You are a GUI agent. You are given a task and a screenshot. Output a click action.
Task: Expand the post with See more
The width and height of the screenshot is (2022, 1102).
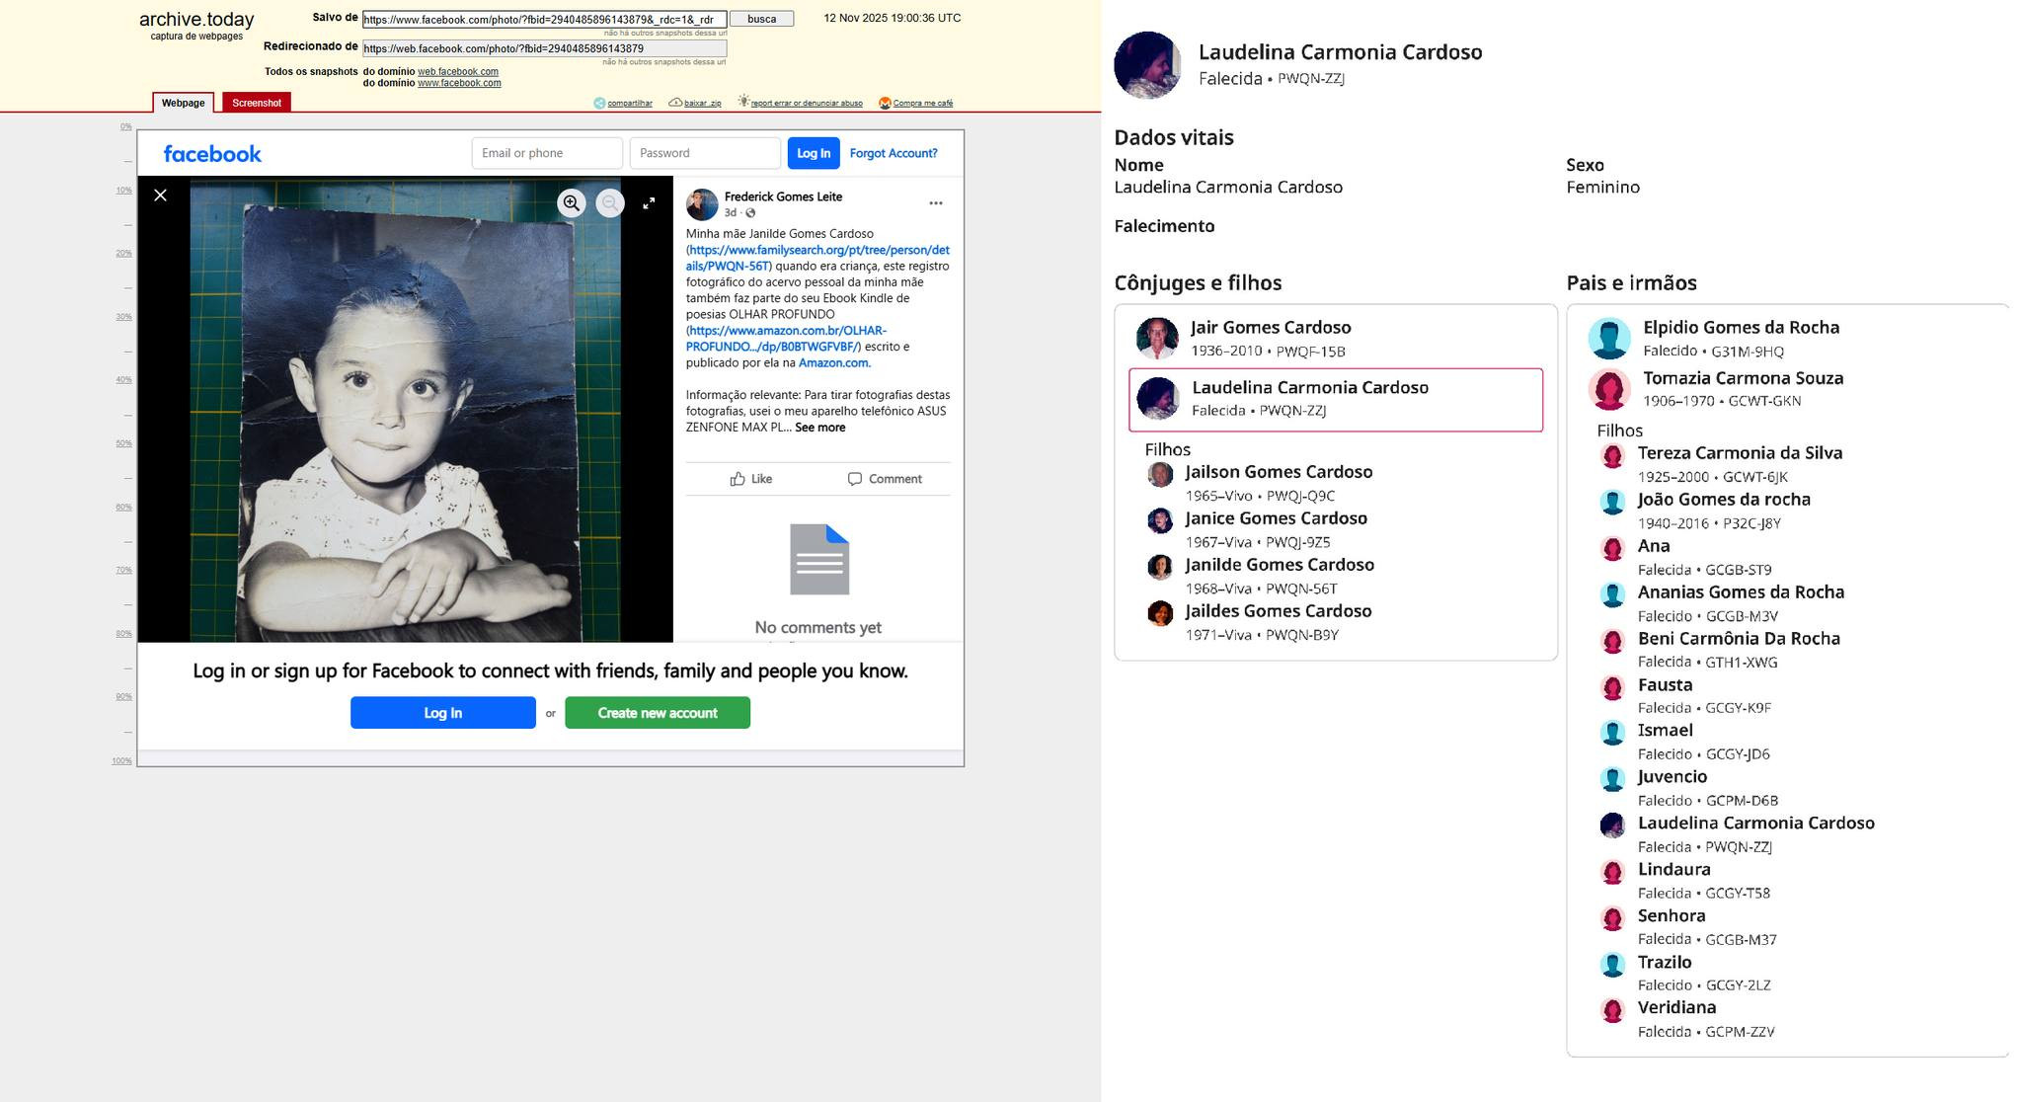[819, 428]
